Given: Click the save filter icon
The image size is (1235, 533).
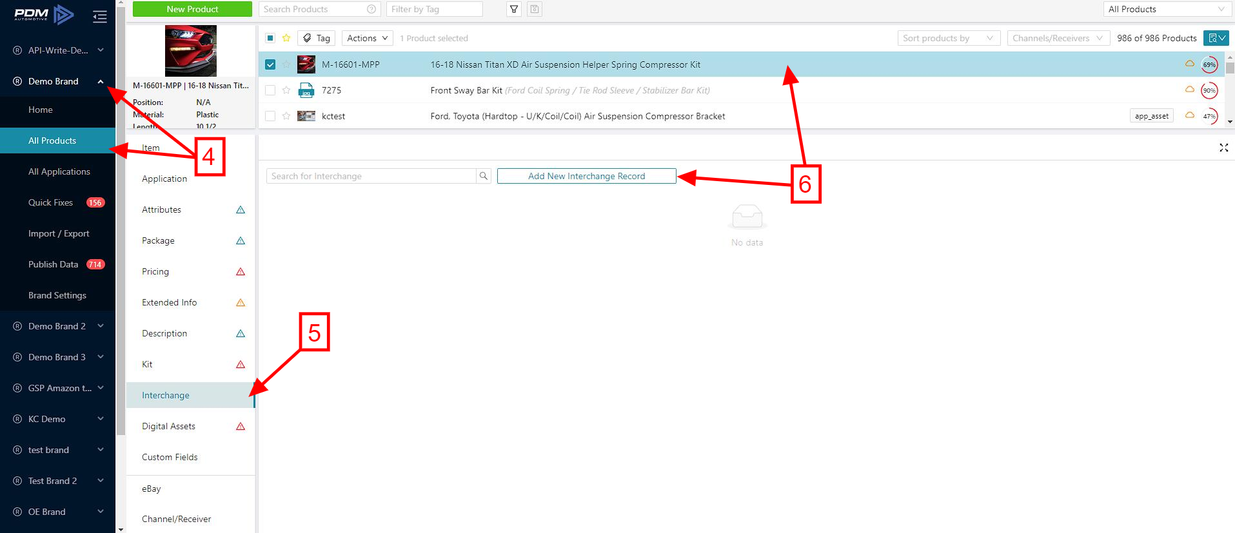Looking at the screenshot, I should tap(534, 9).
